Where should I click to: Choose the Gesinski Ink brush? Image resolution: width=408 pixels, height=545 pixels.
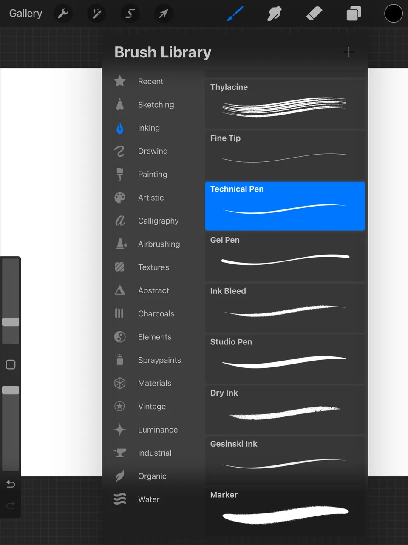click(x=285, y=461)
